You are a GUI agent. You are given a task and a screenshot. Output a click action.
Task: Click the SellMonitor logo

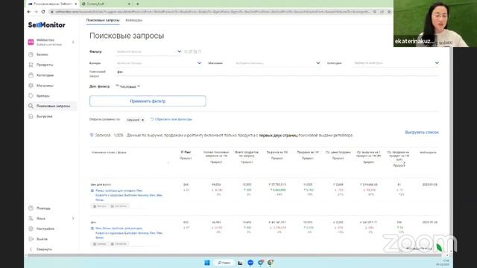[x=46, y=25]
